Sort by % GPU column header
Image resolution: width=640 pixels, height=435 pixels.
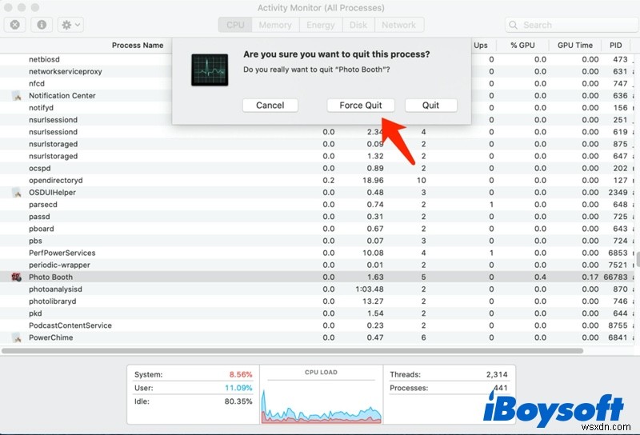[522, 46]
